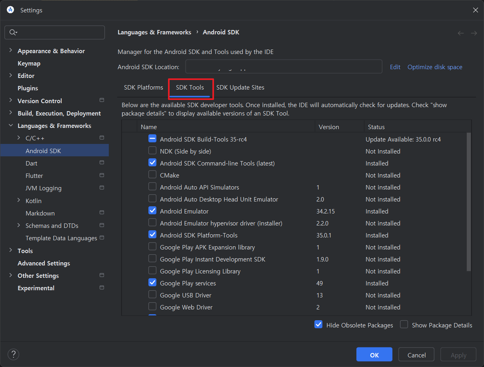Confirm with the OK button
484x367 pixels.
tap(374, 355)
